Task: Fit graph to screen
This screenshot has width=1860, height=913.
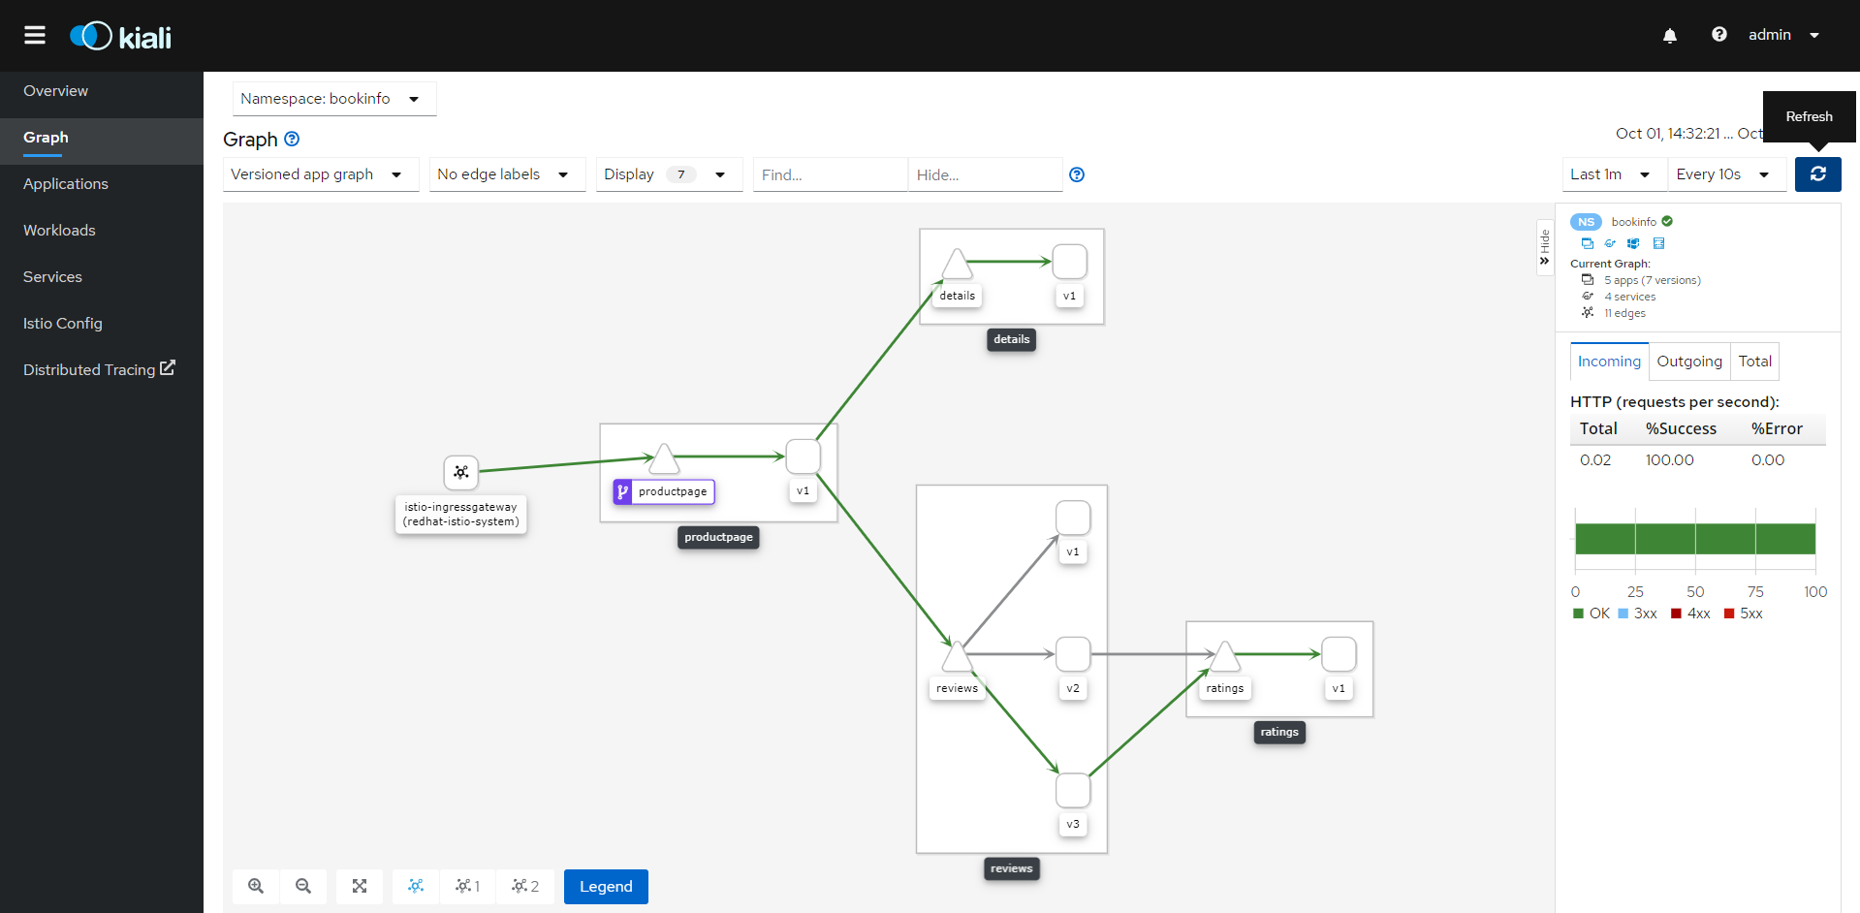Action: [360, 886]
